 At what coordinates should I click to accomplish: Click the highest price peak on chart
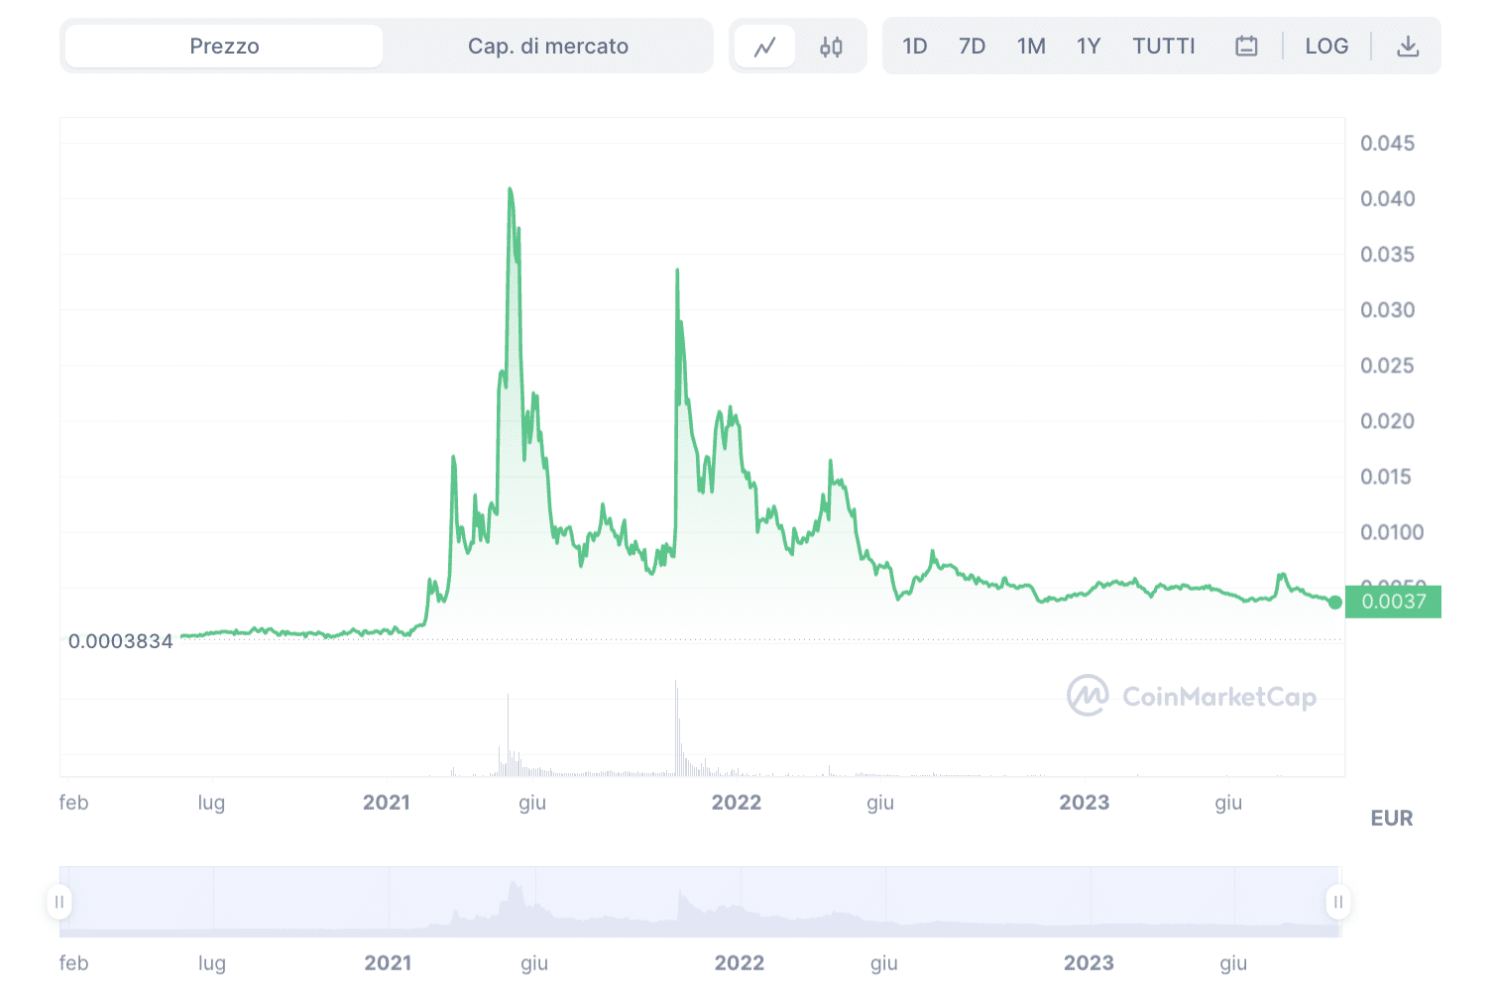click(510, 189)
